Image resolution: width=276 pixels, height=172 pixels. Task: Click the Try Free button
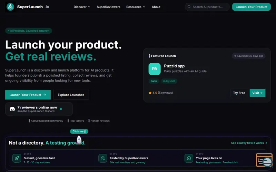239,93
